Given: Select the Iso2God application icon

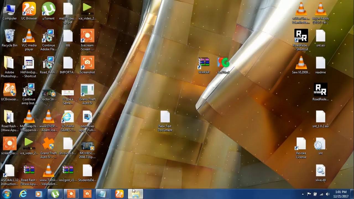Looking at the screenshot, I should click(x=223, y=66).
